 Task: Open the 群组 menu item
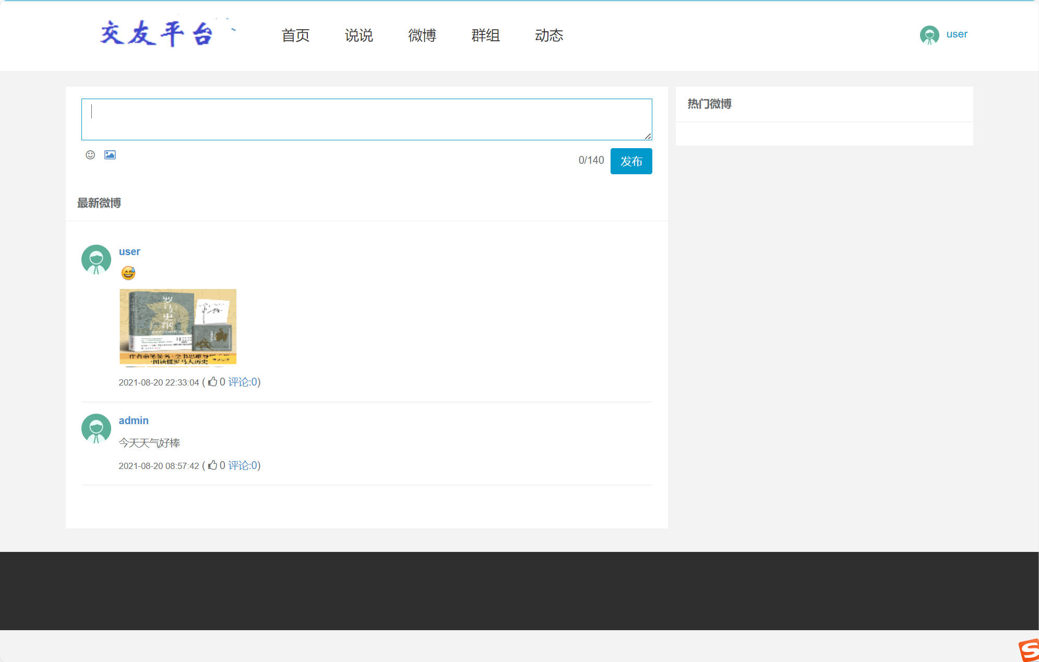pyautogui.click(x=485, y=35)
